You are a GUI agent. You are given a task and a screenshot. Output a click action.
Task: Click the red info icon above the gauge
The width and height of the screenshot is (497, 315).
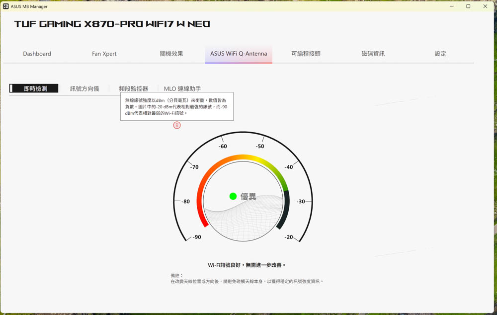(x=177, y=125)
